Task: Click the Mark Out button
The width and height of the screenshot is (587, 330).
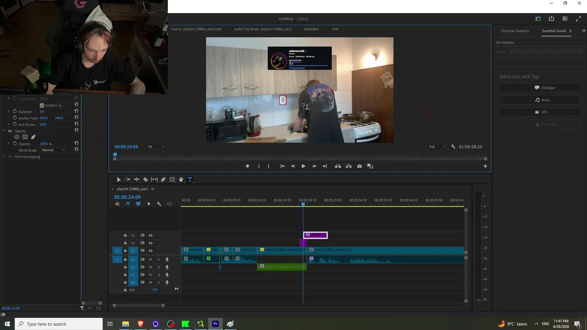Action: pyautogui.click(x=269, y=166)
